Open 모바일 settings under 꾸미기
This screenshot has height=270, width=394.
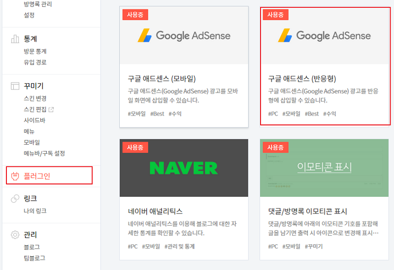[x=32, y=142]
